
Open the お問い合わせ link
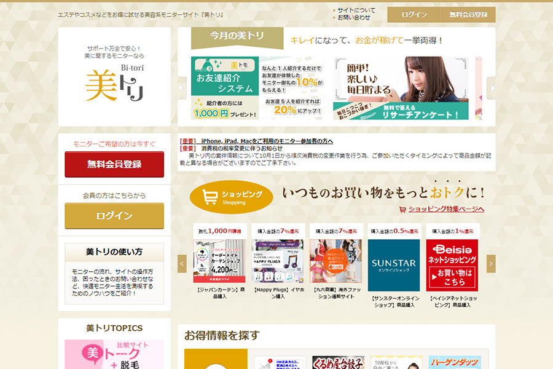(354, 17)
